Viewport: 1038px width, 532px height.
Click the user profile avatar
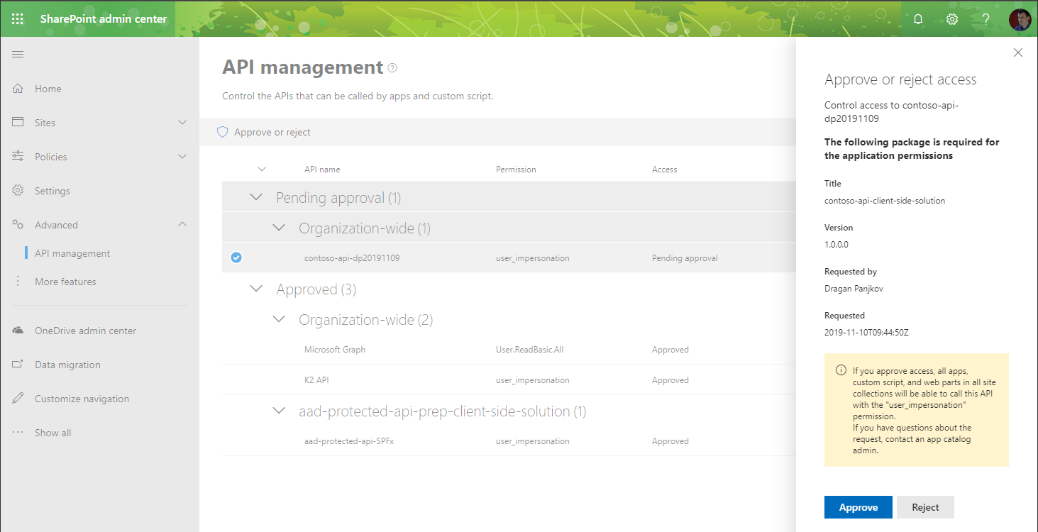click(x=1020, y=18)
